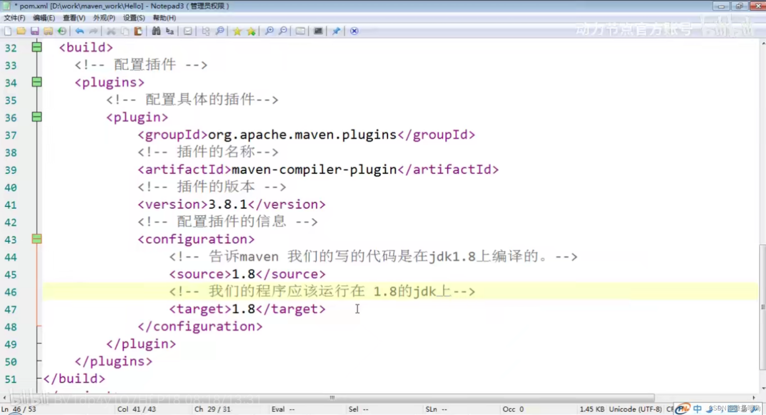Cut selection with scissors icon
The image size is (766, 415).
[111, 31]
